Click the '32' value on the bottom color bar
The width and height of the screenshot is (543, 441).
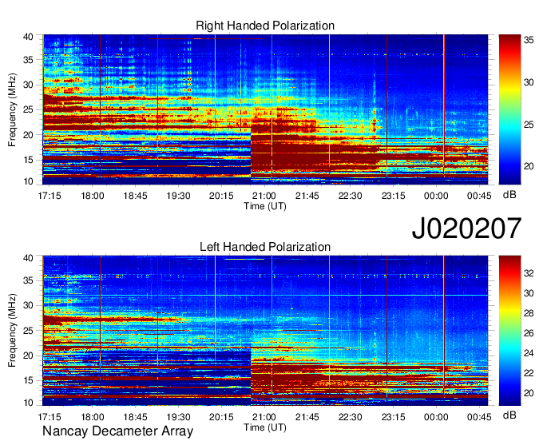pyautogui.click(x=529, y=273)
